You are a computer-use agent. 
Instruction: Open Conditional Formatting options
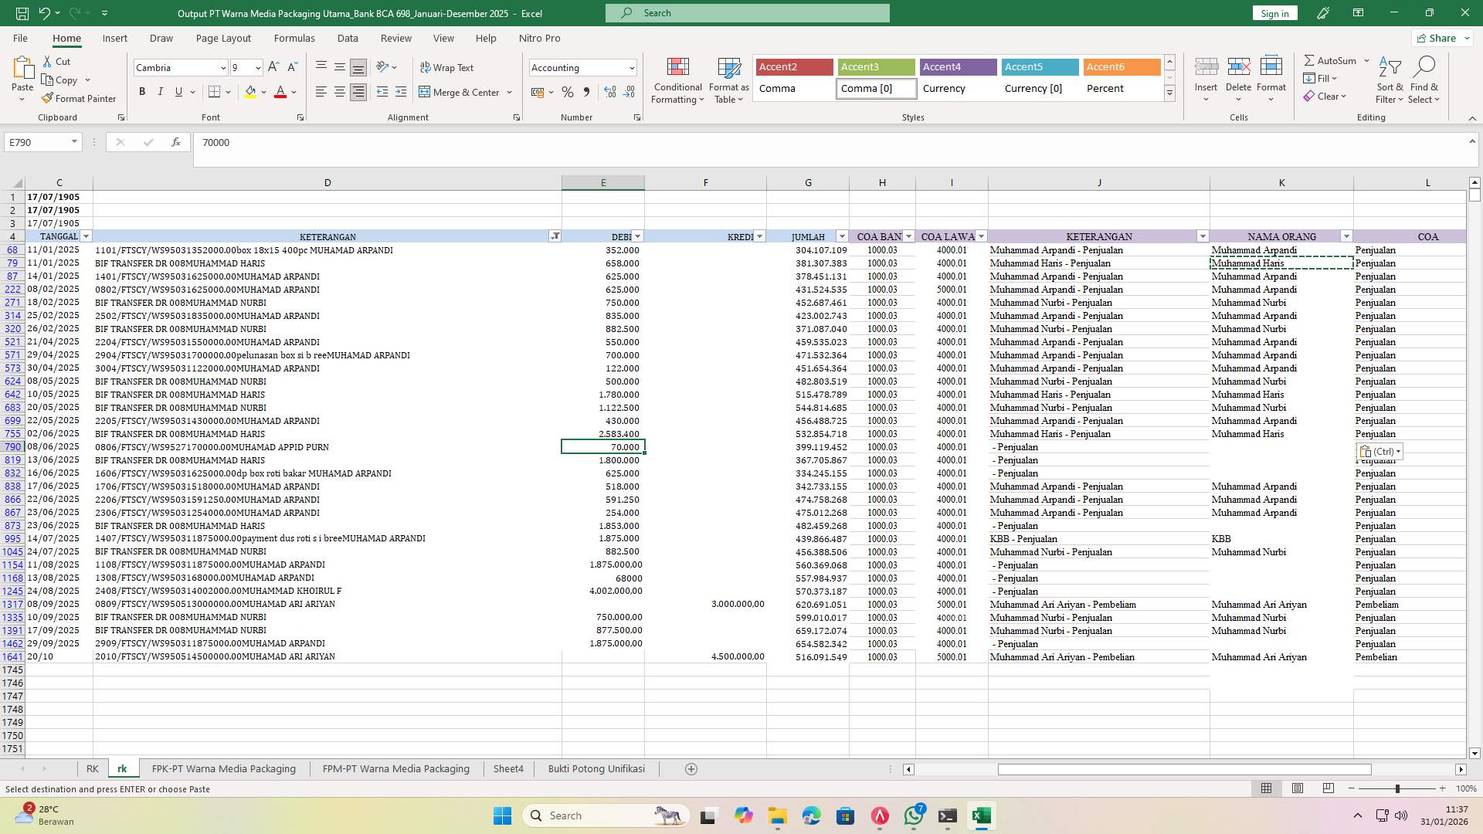click(677, 80)
